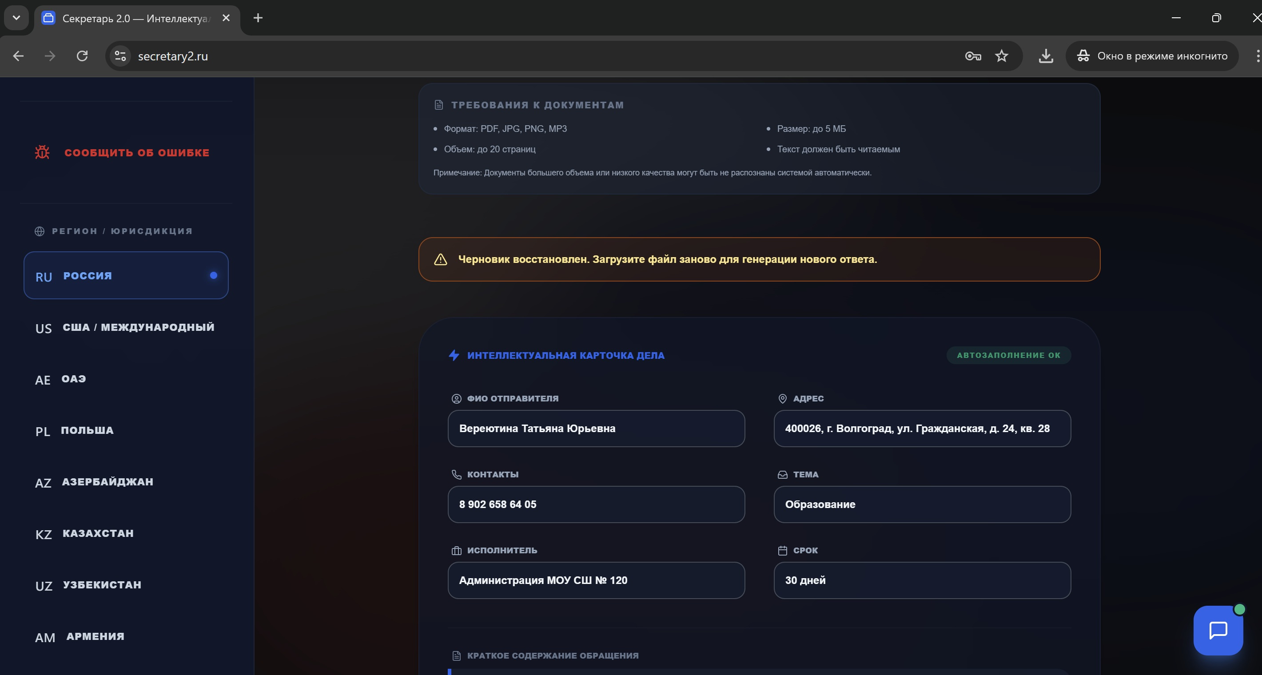
Task: Expand the browser tab search dropdown
Action: [x=16, y=18]
